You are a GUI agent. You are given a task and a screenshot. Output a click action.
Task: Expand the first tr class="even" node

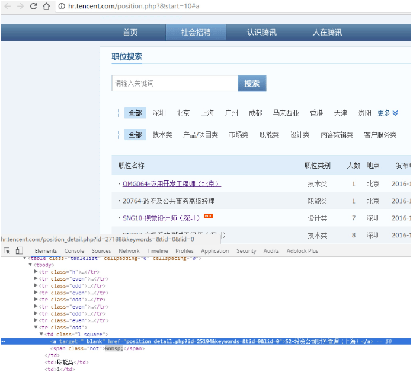point(36,278)
